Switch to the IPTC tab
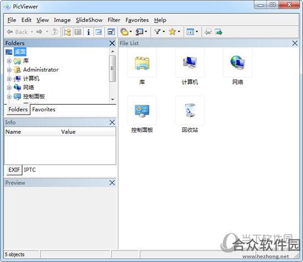 [x=30, y=170]
